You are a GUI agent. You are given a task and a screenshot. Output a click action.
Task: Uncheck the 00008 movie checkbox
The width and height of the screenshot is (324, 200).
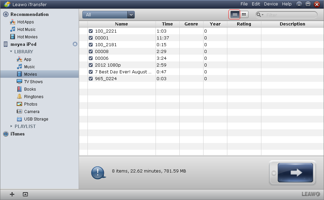point(91,51)
